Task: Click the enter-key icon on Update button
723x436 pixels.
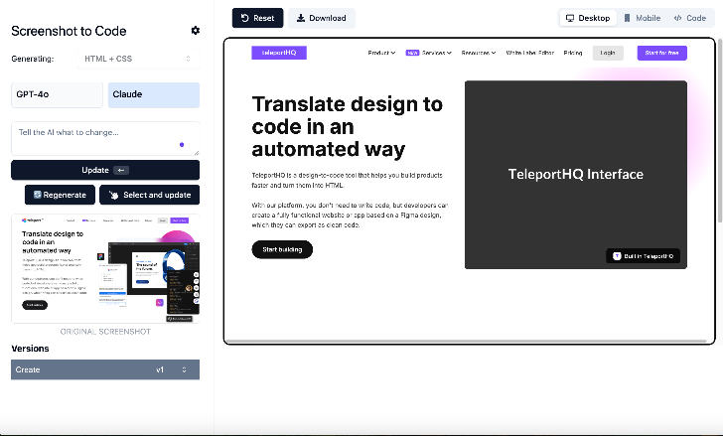Action: [x=121, y=170]
